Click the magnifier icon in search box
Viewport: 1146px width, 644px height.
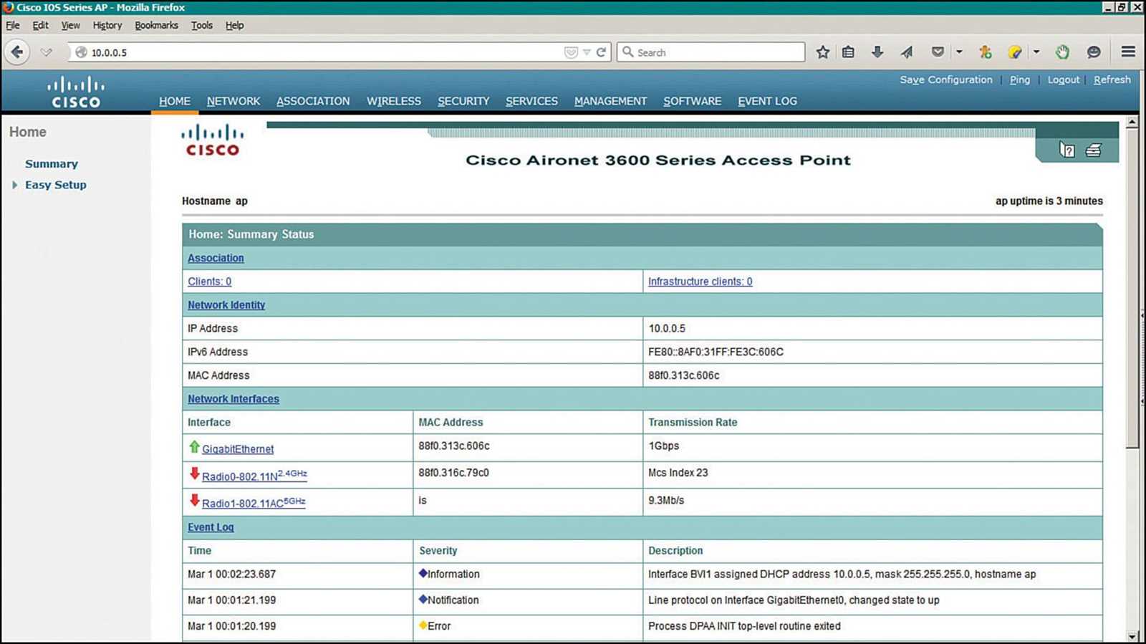628,52
